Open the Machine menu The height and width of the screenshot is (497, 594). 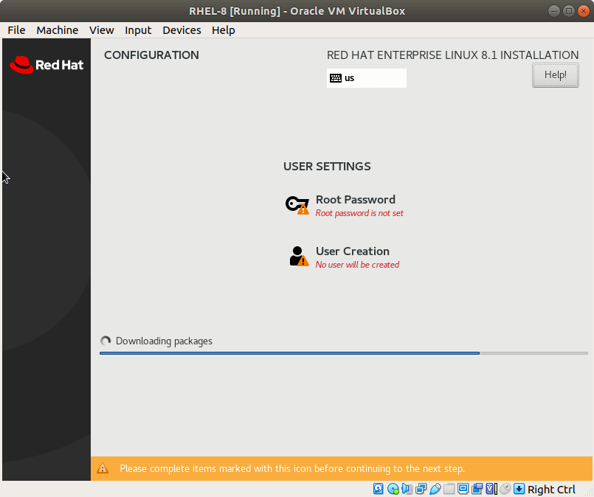click(58, 30)
